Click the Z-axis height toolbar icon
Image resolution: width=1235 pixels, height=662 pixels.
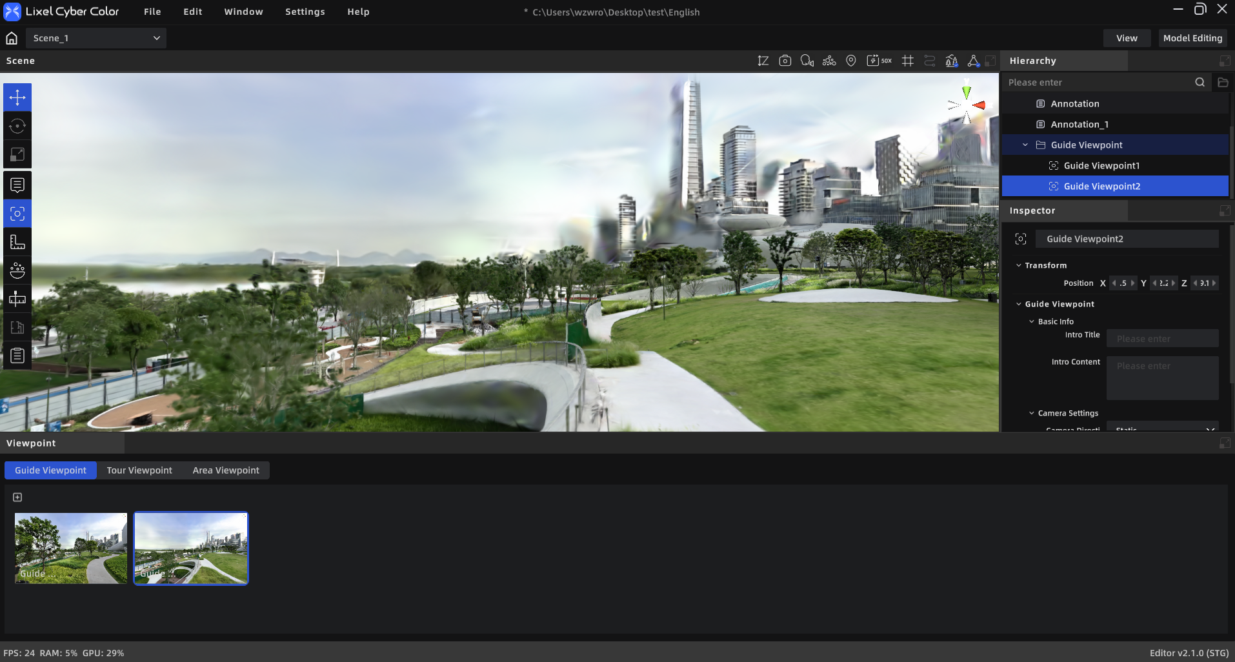coord(763,61)
